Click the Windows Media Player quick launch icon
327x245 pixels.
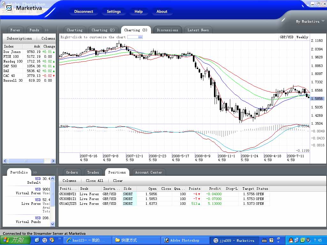(52, 240)
